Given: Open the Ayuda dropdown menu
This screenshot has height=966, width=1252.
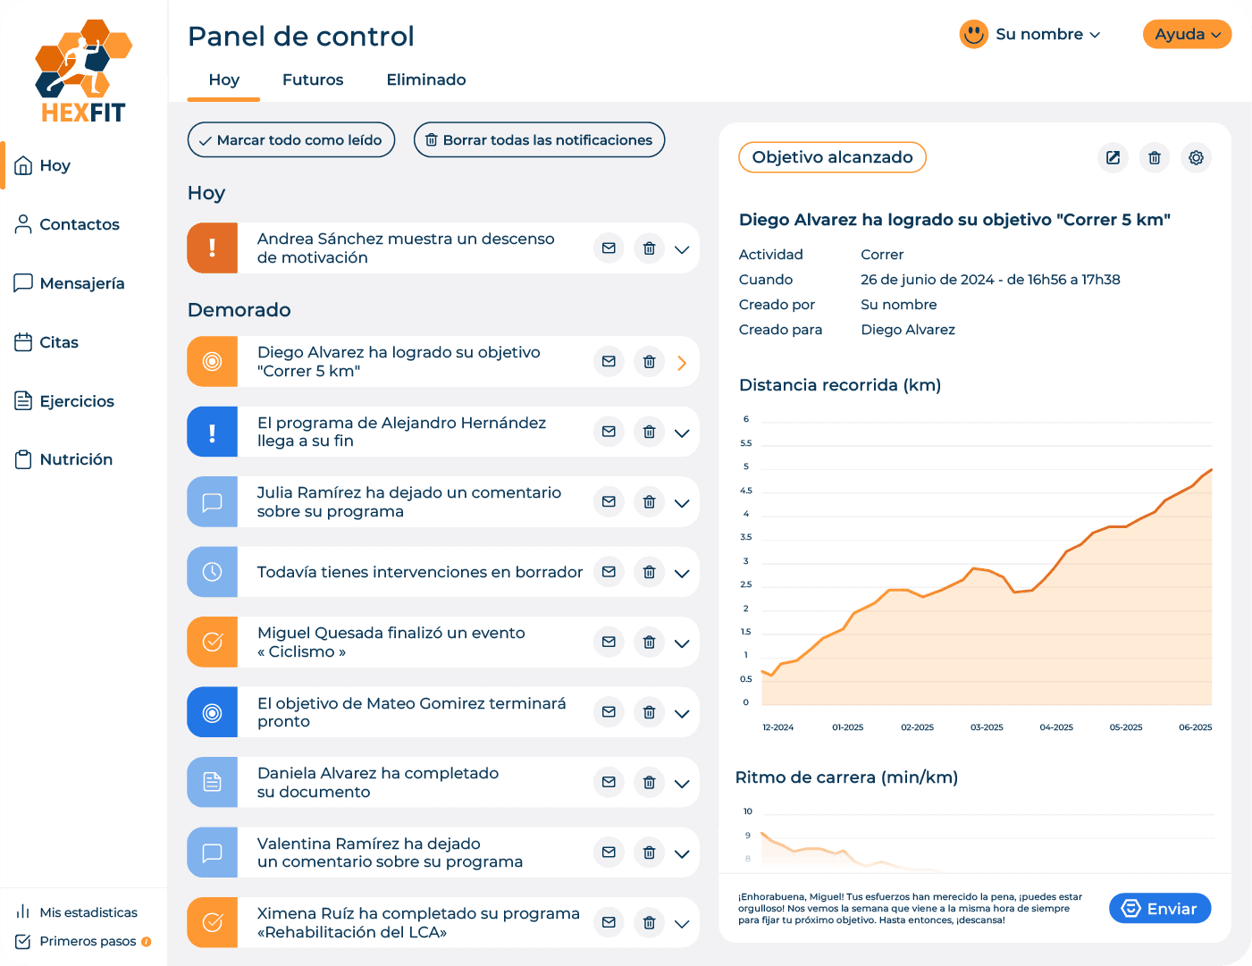Looking at the screenshot, I should (x=1187, y=35).
